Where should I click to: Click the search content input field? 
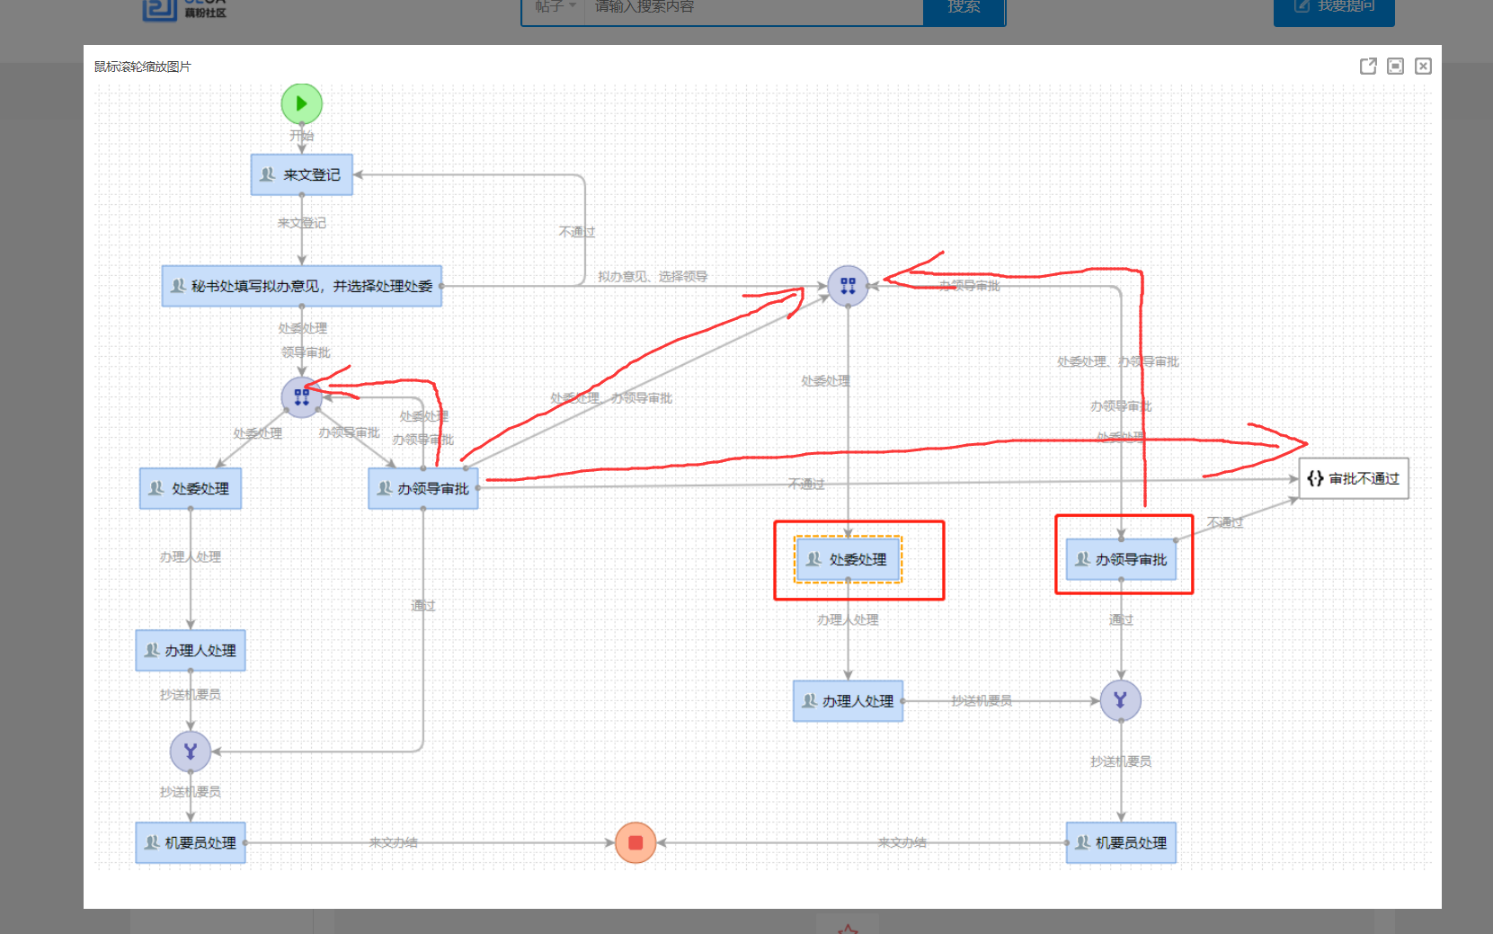pos(754,7)
